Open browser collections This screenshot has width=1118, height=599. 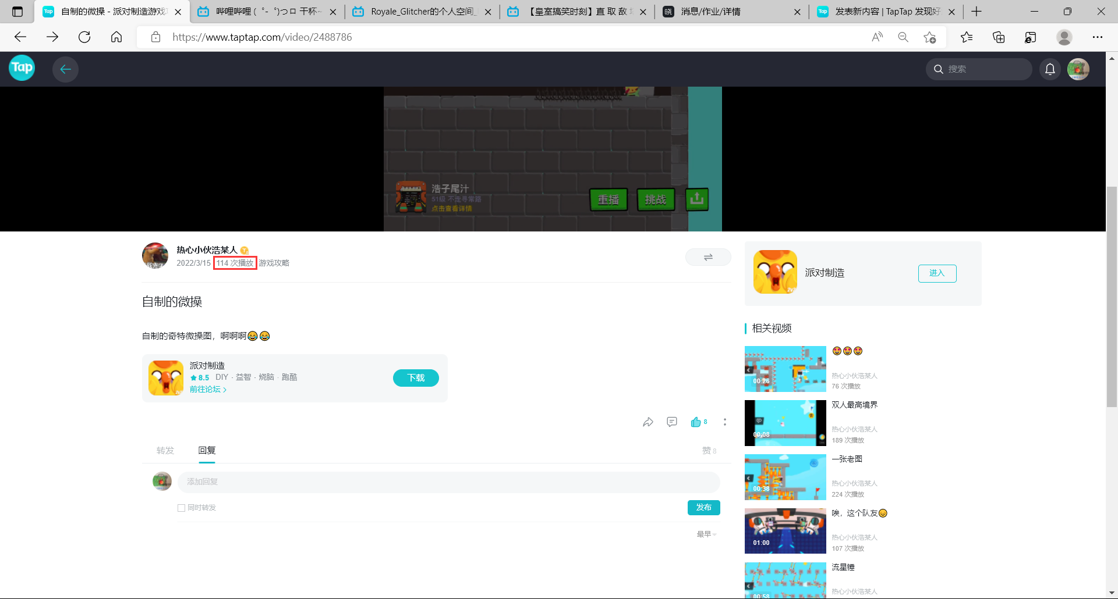999,37
